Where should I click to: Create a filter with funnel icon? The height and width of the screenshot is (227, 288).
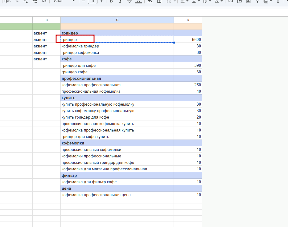(x=257, y=1)
